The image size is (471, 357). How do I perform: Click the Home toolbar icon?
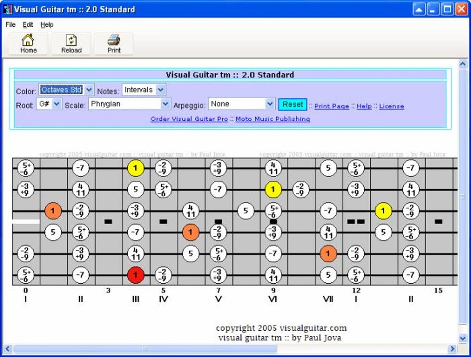[28, 43]
